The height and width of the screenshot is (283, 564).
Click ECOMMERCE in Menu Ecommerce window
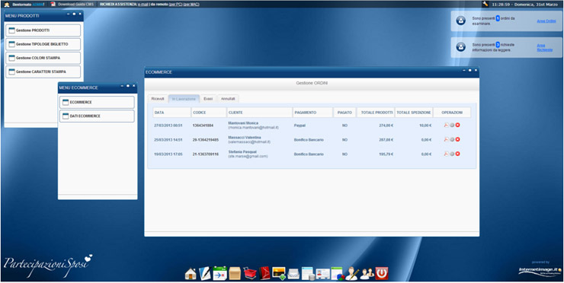97,103
